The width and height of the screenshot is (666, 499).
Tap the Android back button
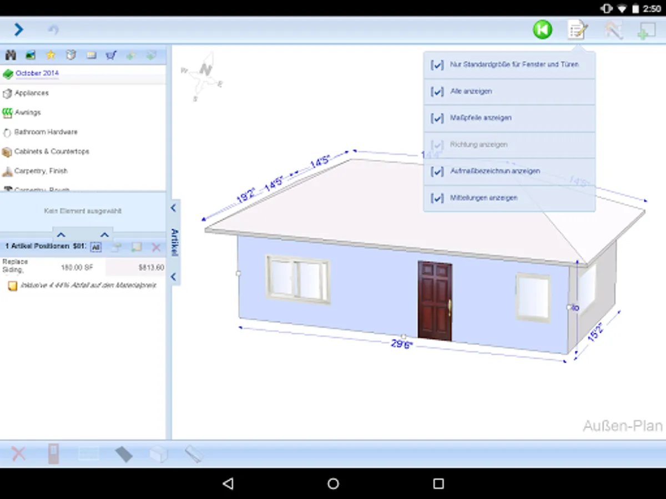pyautogui.click(x=228, y=483)
